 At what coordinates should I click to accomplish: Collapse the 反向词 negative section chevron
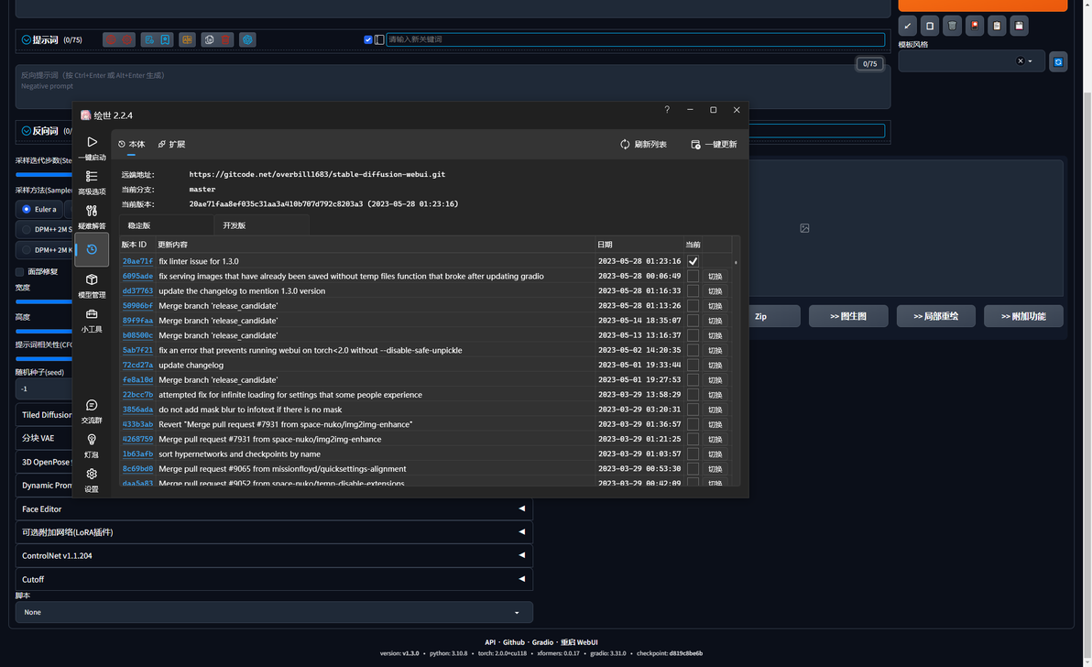[x=27, y=131]
